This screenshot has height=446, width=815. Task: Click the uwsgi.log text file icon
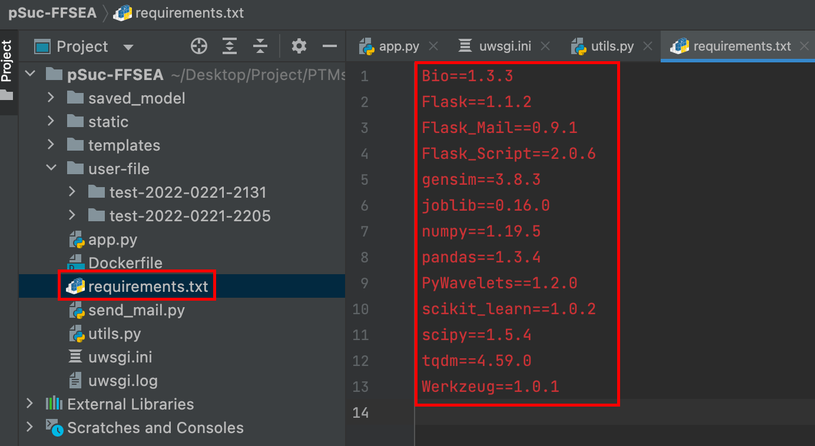(75, 381)
